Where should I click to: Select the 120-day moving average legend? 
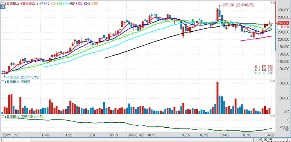pyautogui.click(x=79, y=3)
